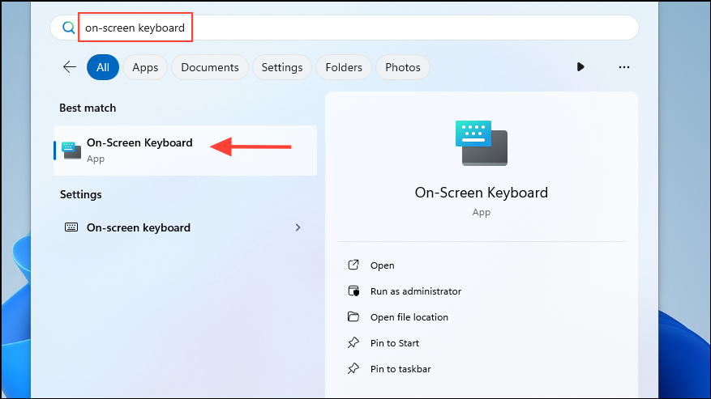Open the On-Screen Keyboard best match result
This screenshot has width=711, height=399.
185,151
